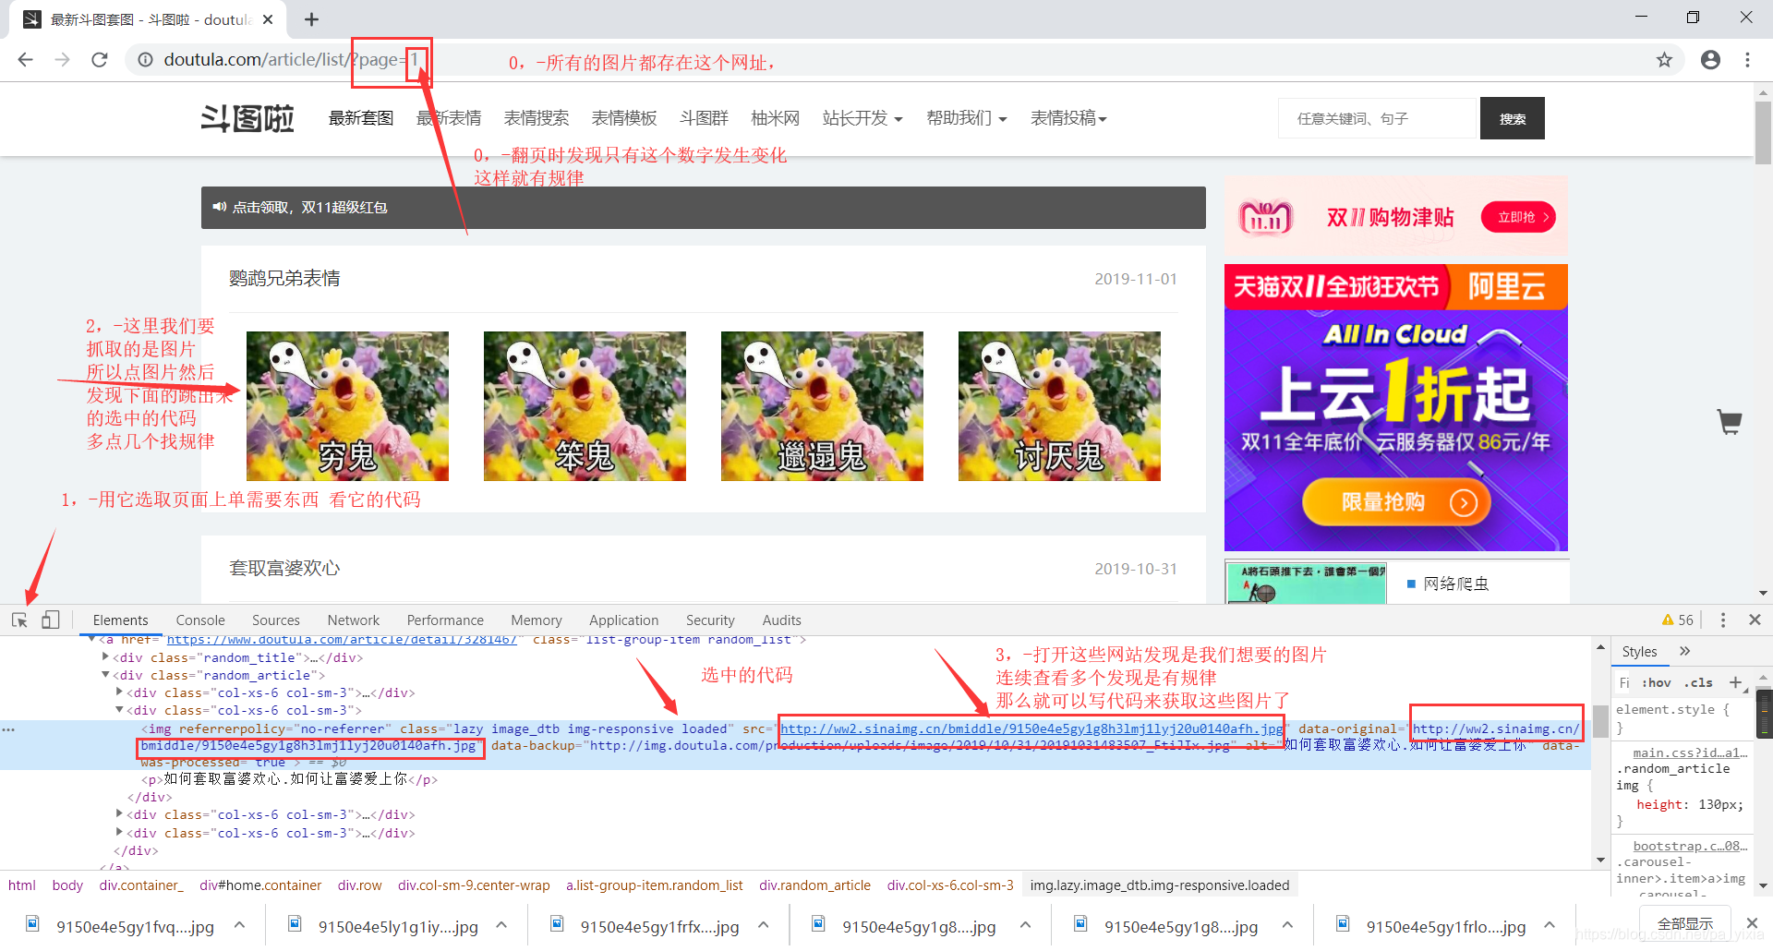Open the warnings counter showing 56

(1678, 620)
